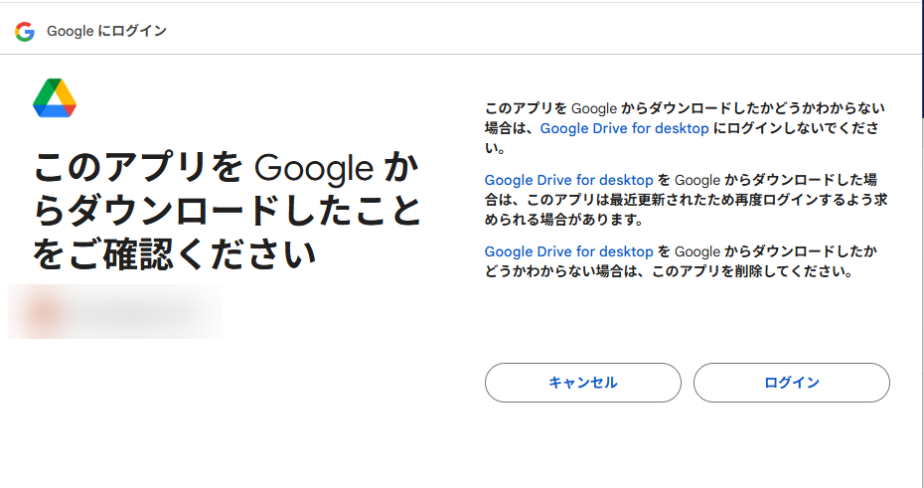Image resolution: width=924 pixels, height=488 pixels.
Task: Click the word "Google" in the large heading
Action: 314,168
